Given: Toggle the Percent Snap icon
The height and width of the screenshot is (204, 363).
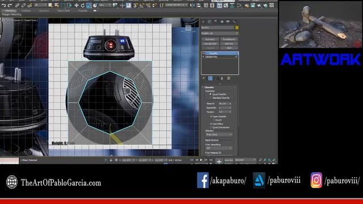Looking at the screenshot, I should point(148,5).
